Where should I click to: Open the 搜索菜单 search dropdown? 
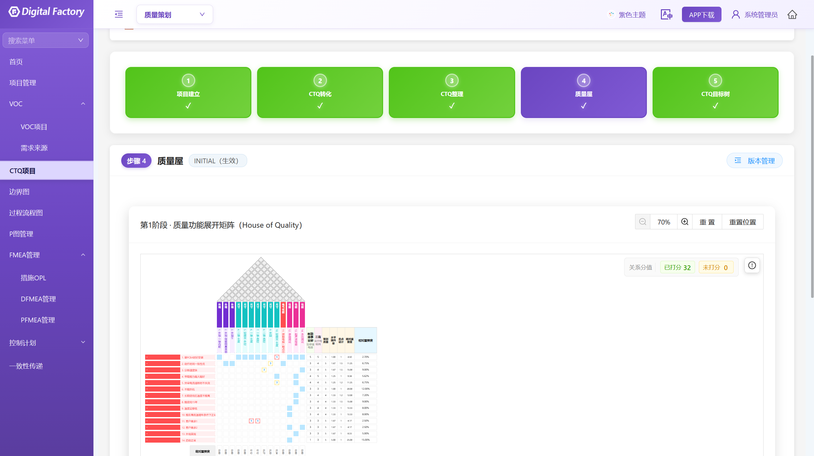[46, 40]
